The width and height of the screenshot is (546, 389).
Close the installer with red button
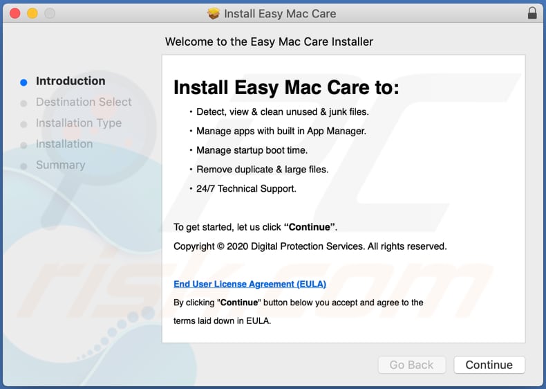pyautogui.click(x=15, y=13)
